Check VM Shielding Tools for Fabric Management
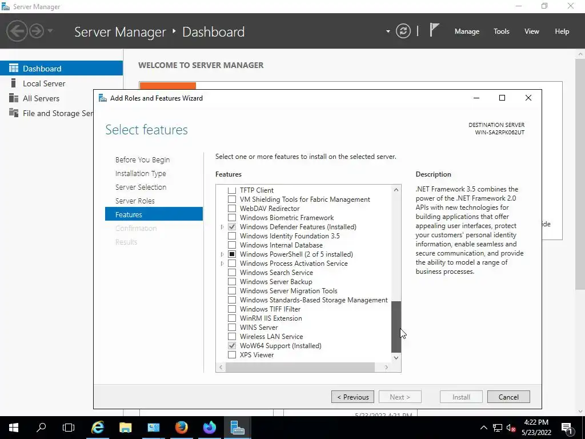Viewport: 585px width, 439px height. pos(232,199)
